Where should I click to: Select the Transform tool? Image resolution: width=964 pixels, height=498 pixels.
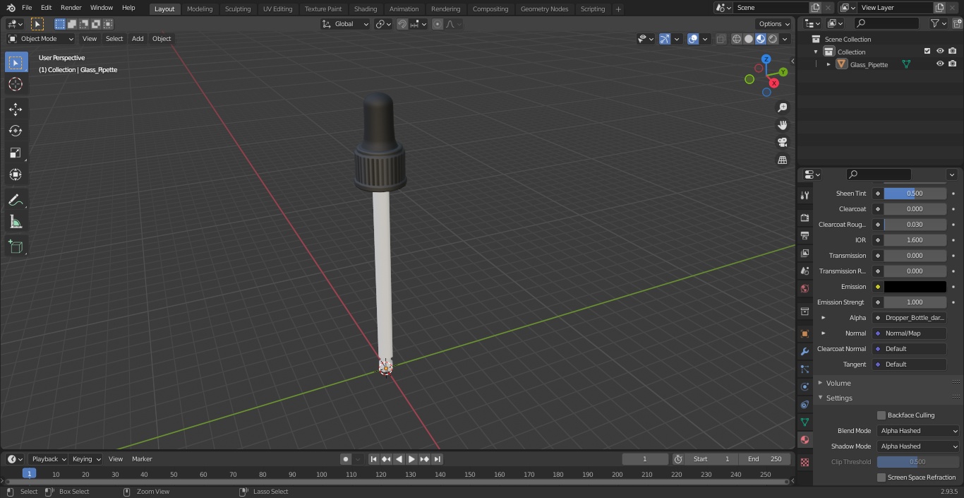pyautogui.click(x=16, y=174)
